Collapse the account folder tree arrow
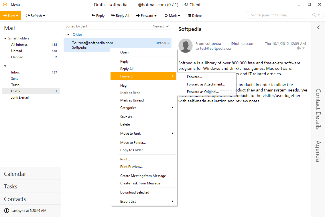Screen dimensions: 325x217 [x=5, y=66]
